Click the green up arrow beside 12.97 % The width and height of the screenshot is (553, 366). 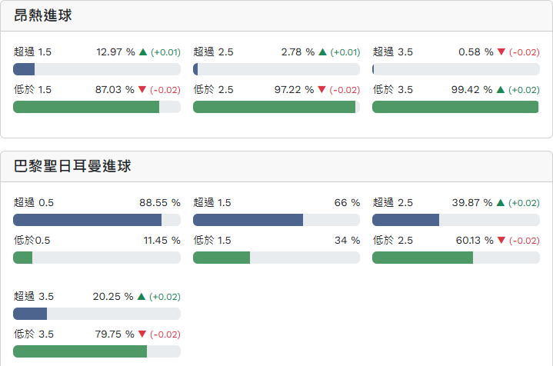[x=142, y=52]
